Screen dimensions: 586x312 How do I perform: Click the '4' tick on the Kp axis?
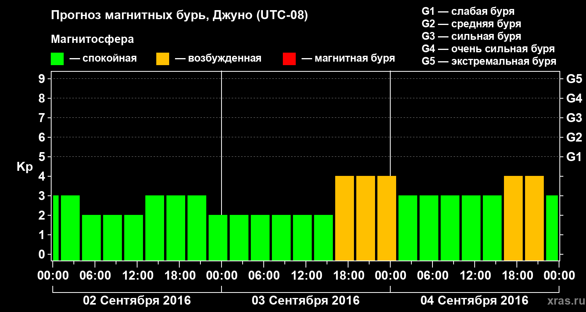coord(43,177)
